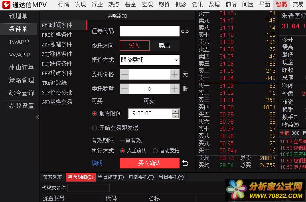Step 触发时间 down with the spinner arrow

[176, 116]
